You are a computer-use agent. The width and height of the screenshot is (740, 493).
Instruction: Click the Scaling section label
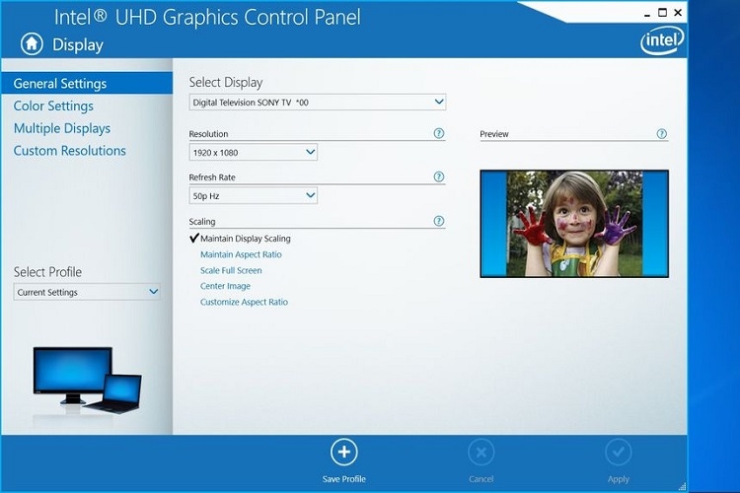pyautogui.click(x=202, y=222)
